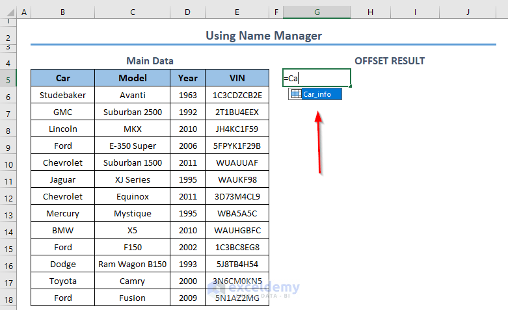Select column B header

[x=62, y=12]
